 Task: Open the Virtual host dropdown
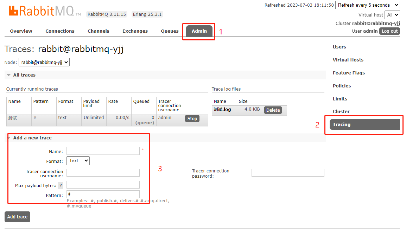coord(392,15)
